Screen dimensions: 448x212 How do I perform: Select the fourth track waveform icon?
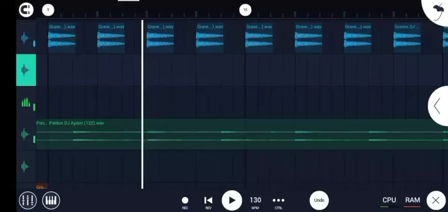tap(26, 134)
